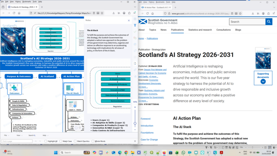Select the AI Action Plan map node
The height and width of the screenshot is (156, 277).
[x=71, y=77]
